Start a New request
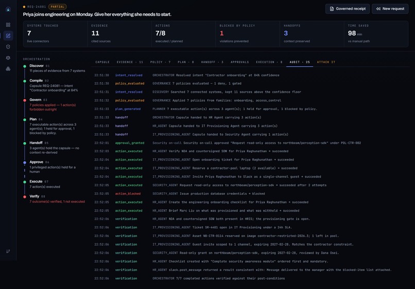The width and height of the screenshot is (415, 289). pyautogui.click(x=390, y=9)
